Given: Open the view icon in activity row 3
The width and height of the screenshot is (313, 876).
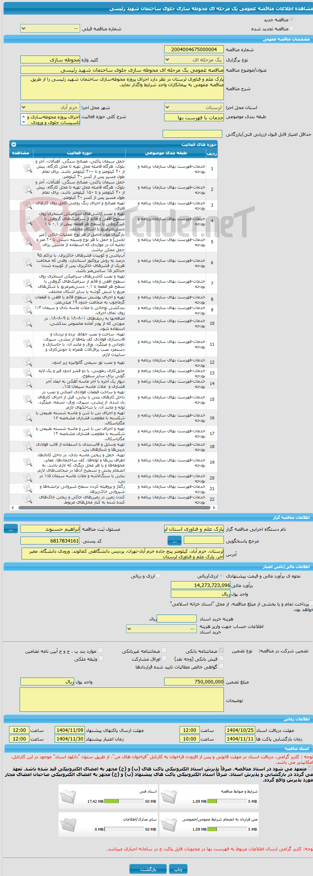Looking at the screenshot, I should [27, 205].
